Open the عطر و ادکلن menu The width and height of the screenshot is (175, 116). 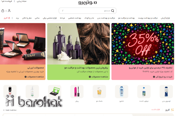pyautogui.click(x=27, y=18)
